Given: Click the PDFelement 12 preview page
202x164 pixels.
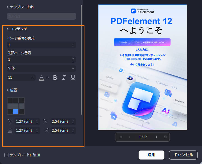Looking at the screenshot, I should pyautogui.click(x=143, y=67).
